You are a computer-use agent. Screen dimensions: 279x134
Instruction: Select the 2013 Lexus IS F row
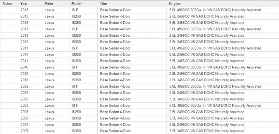click(139, 10)
